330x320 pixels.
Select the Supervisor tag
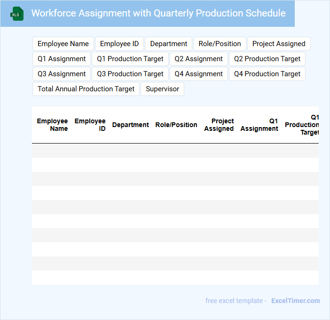(x=162, y=89)
